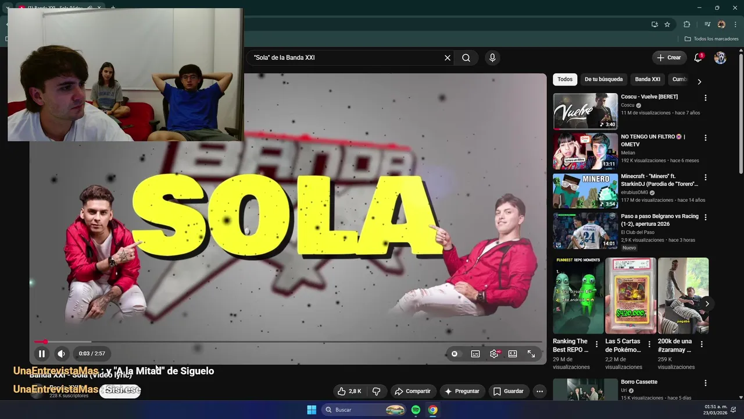This screenshot has height=419, width=744.
Task: Open the YouTube account avatar menu
Action: tap(720, 58)
